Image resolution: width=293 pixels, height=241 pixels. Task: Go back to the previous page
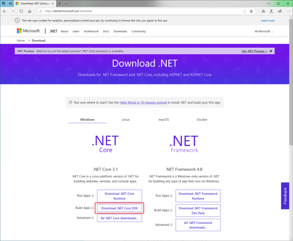[x=5, y=11]
